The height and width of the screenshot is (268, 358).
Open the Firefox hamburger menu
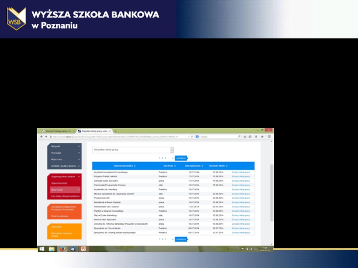pyautogui.click(x=269, y=137)
